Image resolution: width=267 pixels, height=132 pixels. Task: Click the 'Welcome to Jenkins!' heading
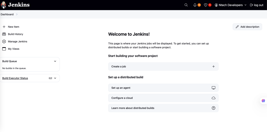129,34
